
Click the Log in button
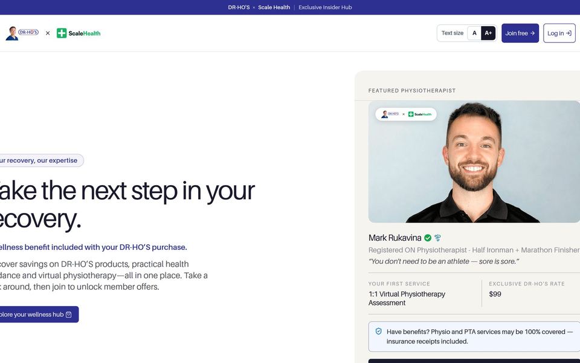click(559, 33)
